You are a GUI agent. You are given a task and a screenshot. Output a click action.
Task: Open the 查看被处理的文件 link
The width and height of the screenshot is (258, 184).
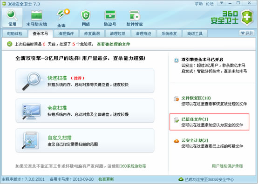click(x=113, y=44)
